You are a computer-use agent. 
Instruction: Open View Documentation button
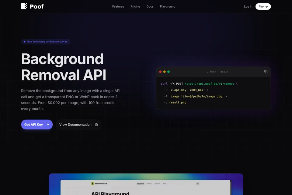pyautogui.click(x=78, y=124)
